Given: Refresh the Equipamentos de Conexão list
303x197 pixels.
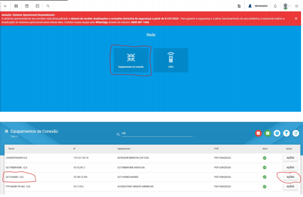Looking at the screenshot, I should (295, 133).
